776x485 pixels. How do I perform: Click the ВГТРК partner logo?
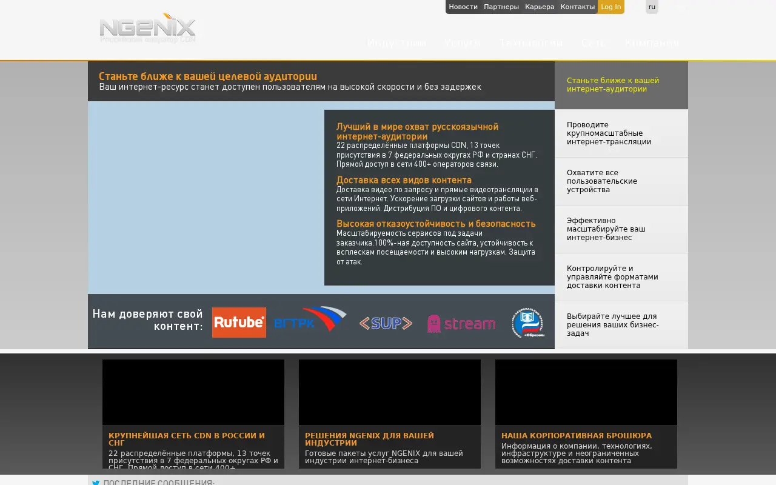tap(310, 319)
